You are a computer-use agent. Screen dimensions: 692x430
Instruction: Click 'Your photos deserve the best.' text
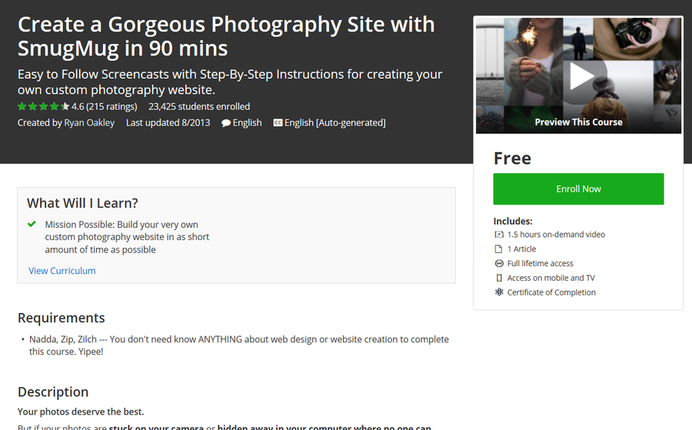(81, 412)
